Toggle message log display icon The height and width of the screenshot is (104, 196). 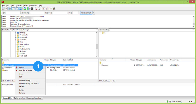point(10,9)
